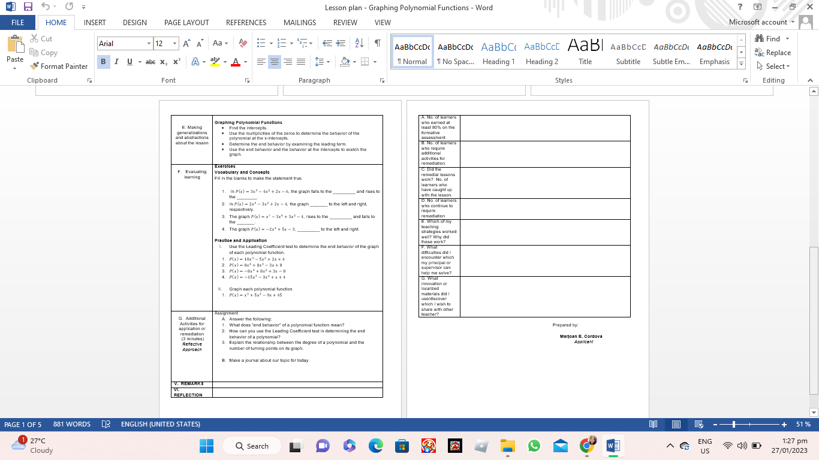Decrease the paragraph indent
The image size is (819, 460).
327,44
